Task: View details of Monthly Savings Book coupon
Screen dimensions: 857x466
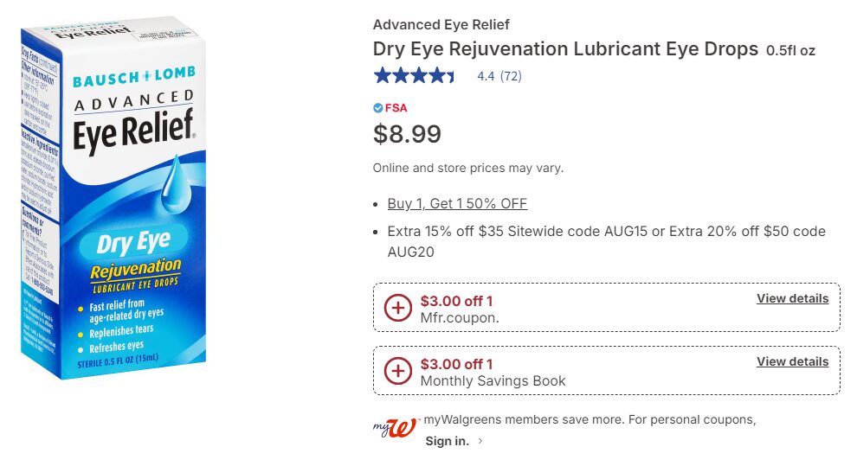Action: coord(792,361)
